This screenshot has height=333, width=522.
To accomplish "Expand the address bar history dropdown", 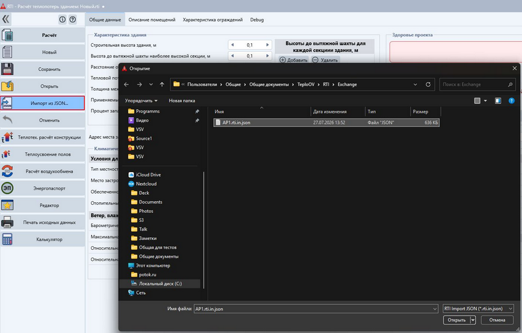I will [415, 84].
